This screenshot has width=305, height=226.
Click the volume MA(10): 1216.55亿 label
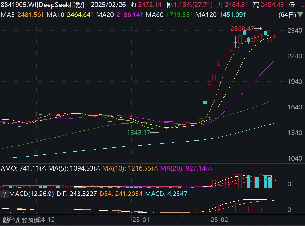tap(130, 168)
